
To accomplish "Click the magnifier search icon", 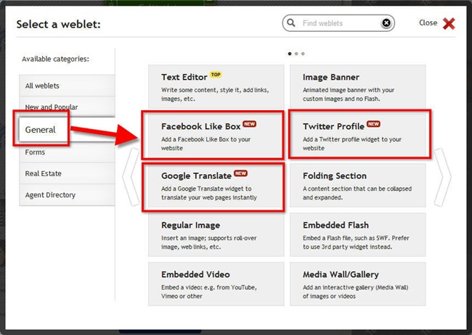I will coord(290,23).
